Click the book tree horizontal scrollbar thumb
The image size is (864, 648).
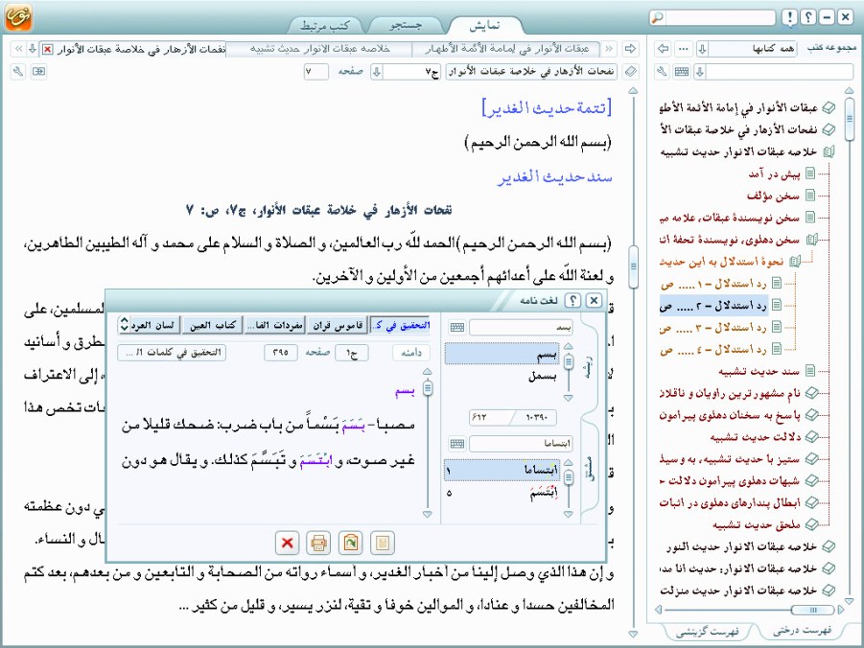click(812, 610)
